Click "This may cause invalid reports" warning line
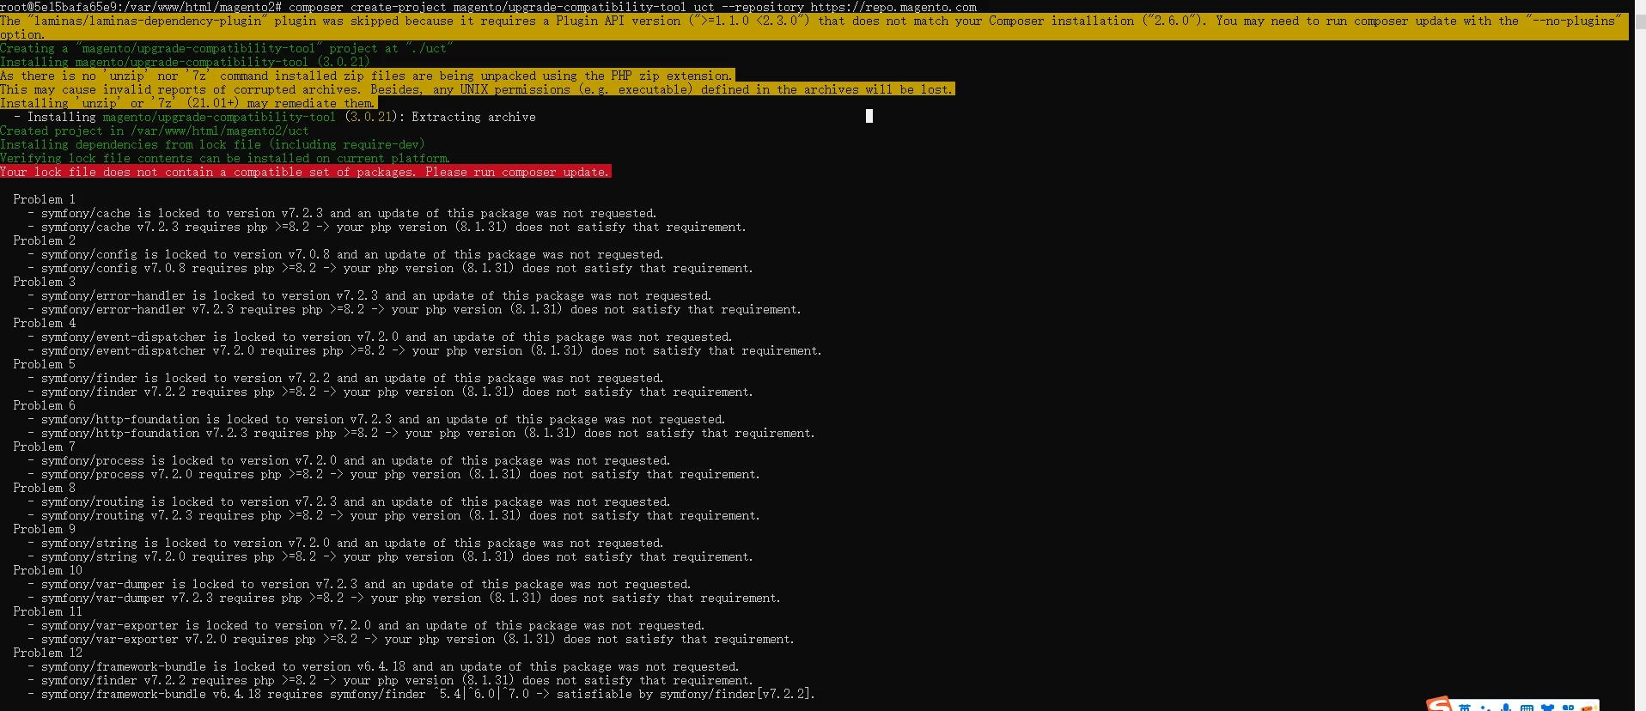 pos(478,89)
